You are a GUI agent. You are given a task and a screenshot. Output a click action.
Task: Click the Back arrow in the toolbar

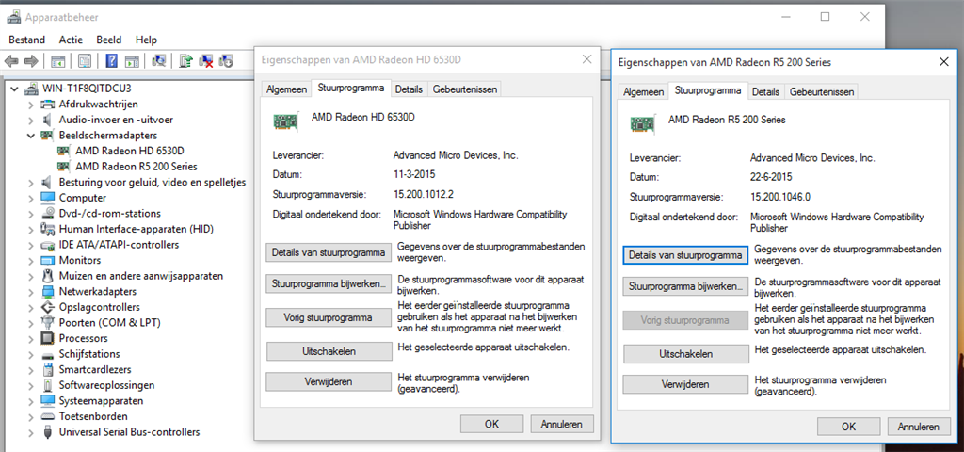[x=11, y=61]
